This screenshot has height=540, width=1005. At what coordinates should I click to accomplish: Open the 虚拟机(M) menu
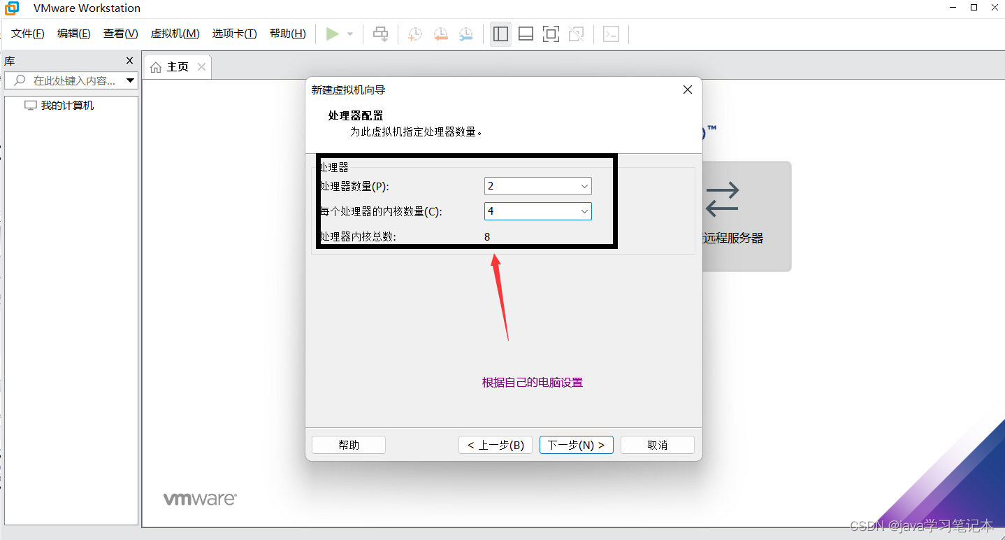pos(175,34)
